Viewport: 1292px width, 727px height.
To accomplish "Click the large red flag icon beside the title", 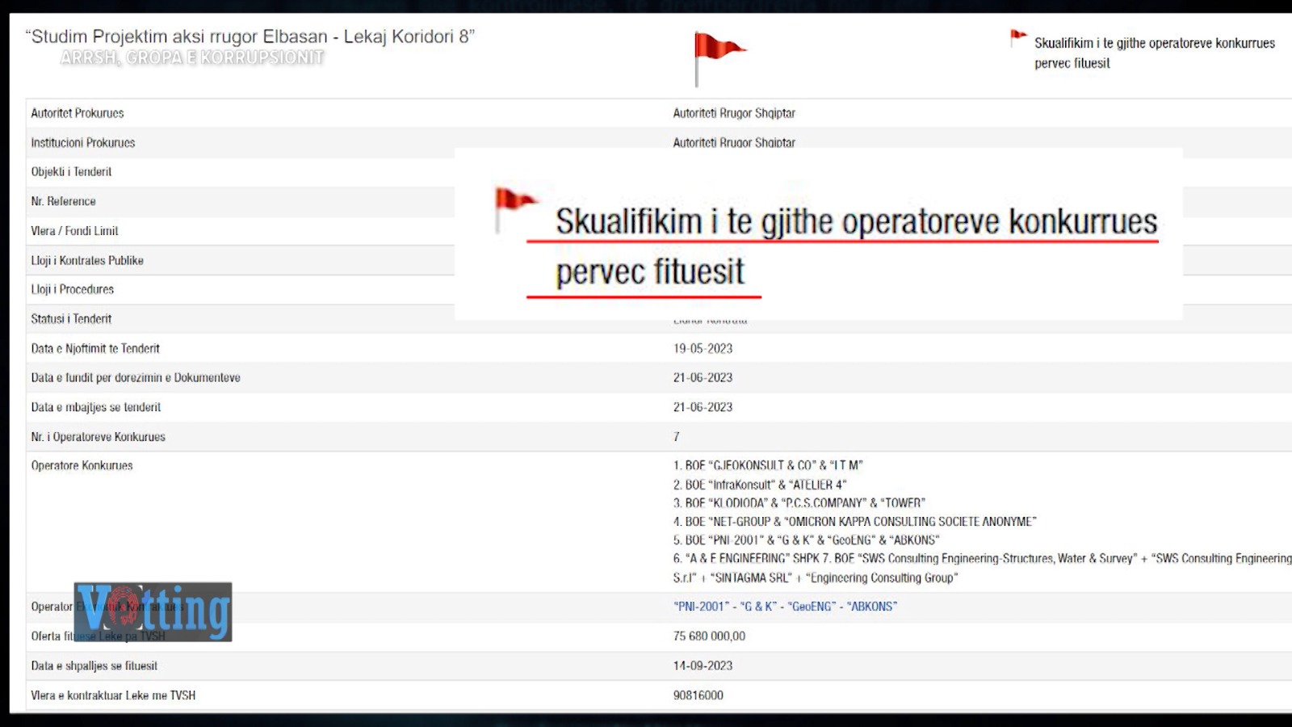I will tap(719, 58).
